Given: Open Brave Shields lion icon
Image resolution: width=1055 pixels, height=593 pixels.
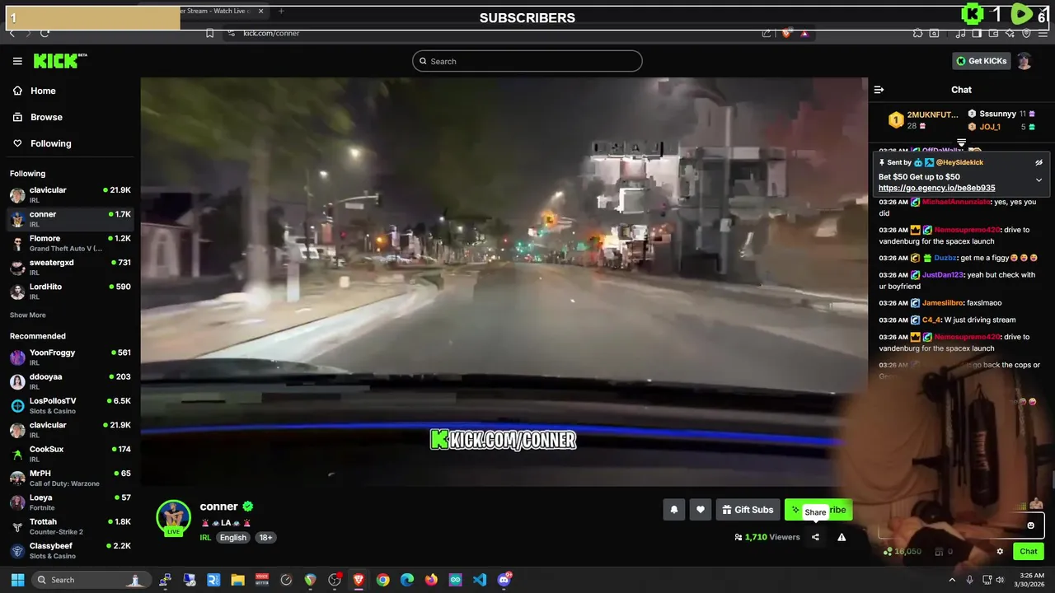Looking at the screenshot, I should (785, 33).
